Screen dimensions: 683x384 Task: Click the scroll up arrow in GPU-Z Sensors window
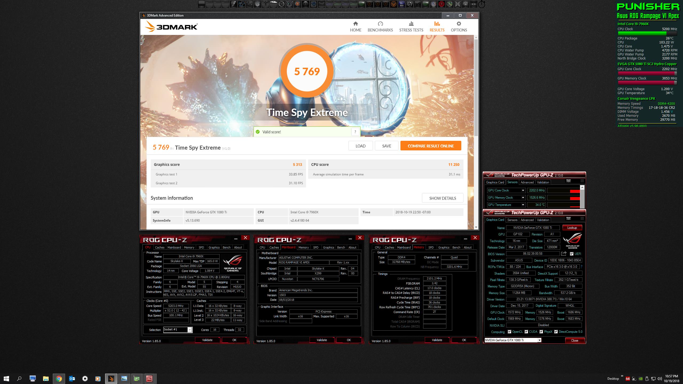tap(582, 188)
